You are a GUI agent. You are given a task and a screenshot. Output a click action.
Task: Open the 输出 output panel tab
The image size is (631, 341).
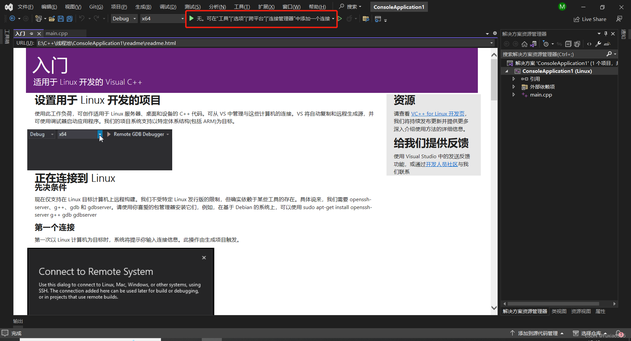[18, 321]
